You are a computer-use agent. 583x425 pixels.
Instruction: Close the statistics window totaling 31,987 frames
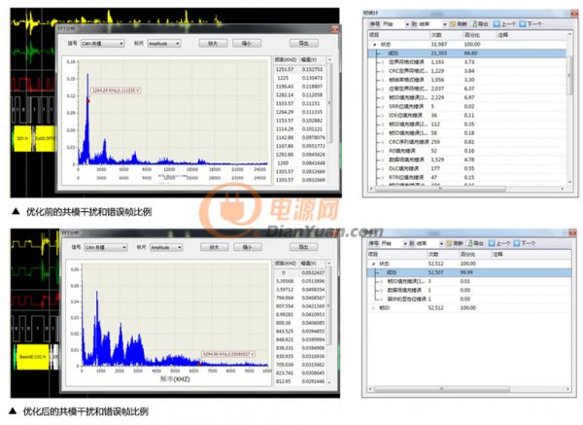point(574,13)
